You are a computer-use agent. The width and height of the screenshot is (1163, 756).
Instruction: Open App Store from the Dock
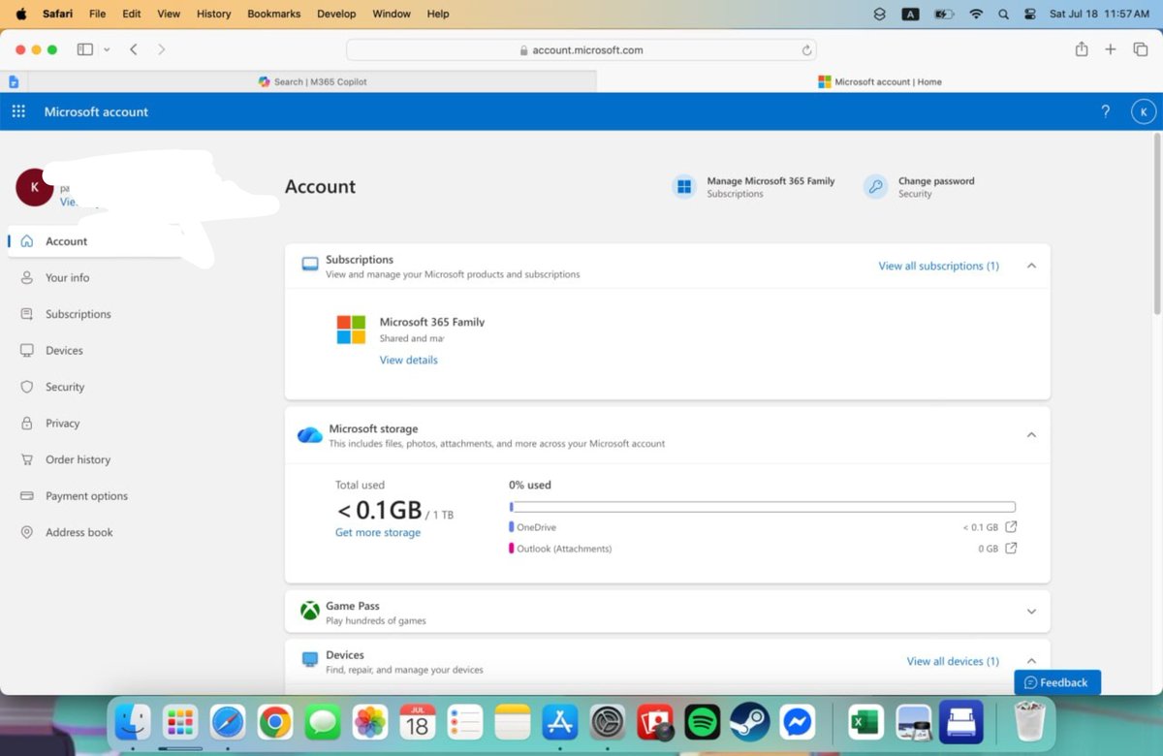click(x=560, y=722)
